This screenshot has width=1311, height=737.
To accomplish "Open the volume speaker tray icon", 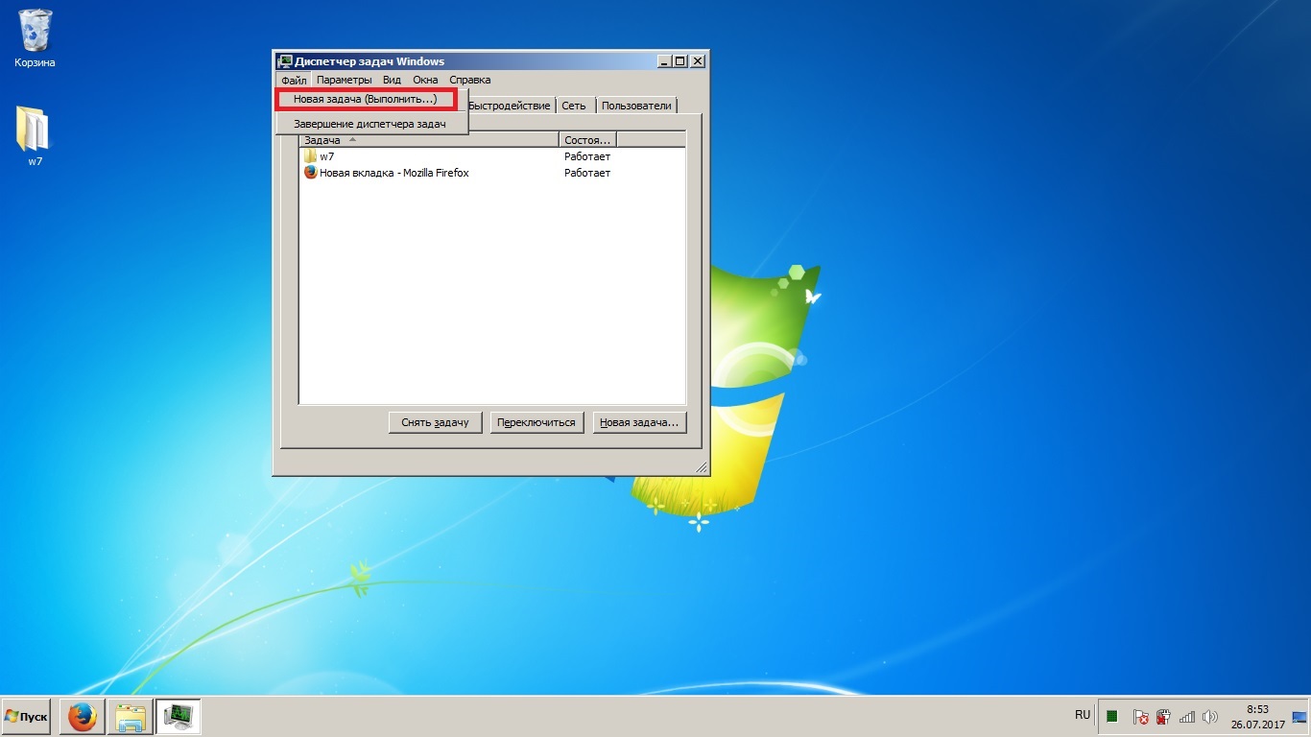I will pos(1209,717).
